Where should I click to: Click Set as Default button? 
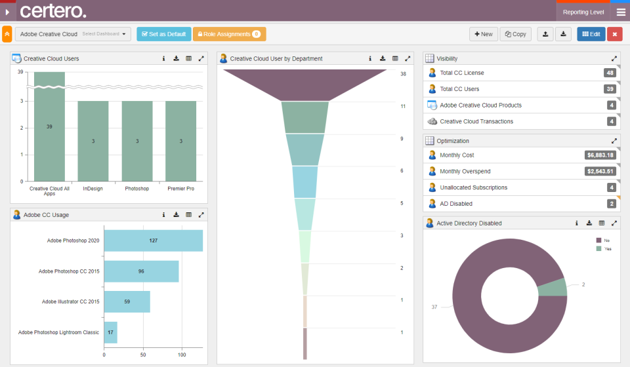point(163,34)
